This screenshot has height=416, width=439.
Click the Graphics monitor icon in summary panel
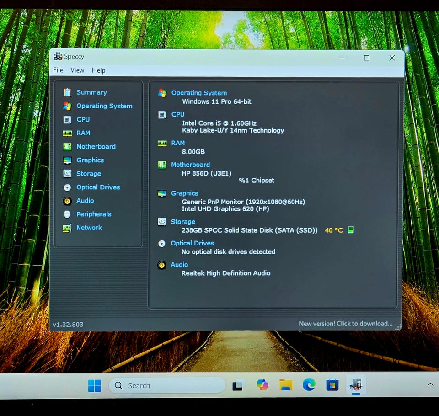[x=162, y=193]
